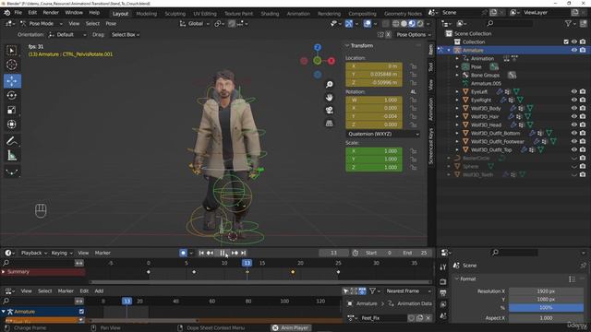Screen dimensions: 591x332
Task: Click the viewport Z axis gizmo
Action: (318, 47)
